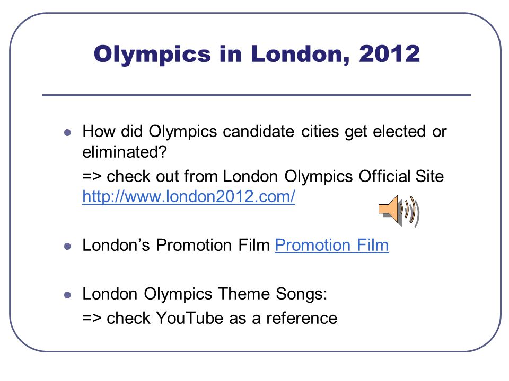The width and height of the screenshot is (509, 381).
Task: Click the bullet before London's Promotion Film
Action: [x=67, y=247]
